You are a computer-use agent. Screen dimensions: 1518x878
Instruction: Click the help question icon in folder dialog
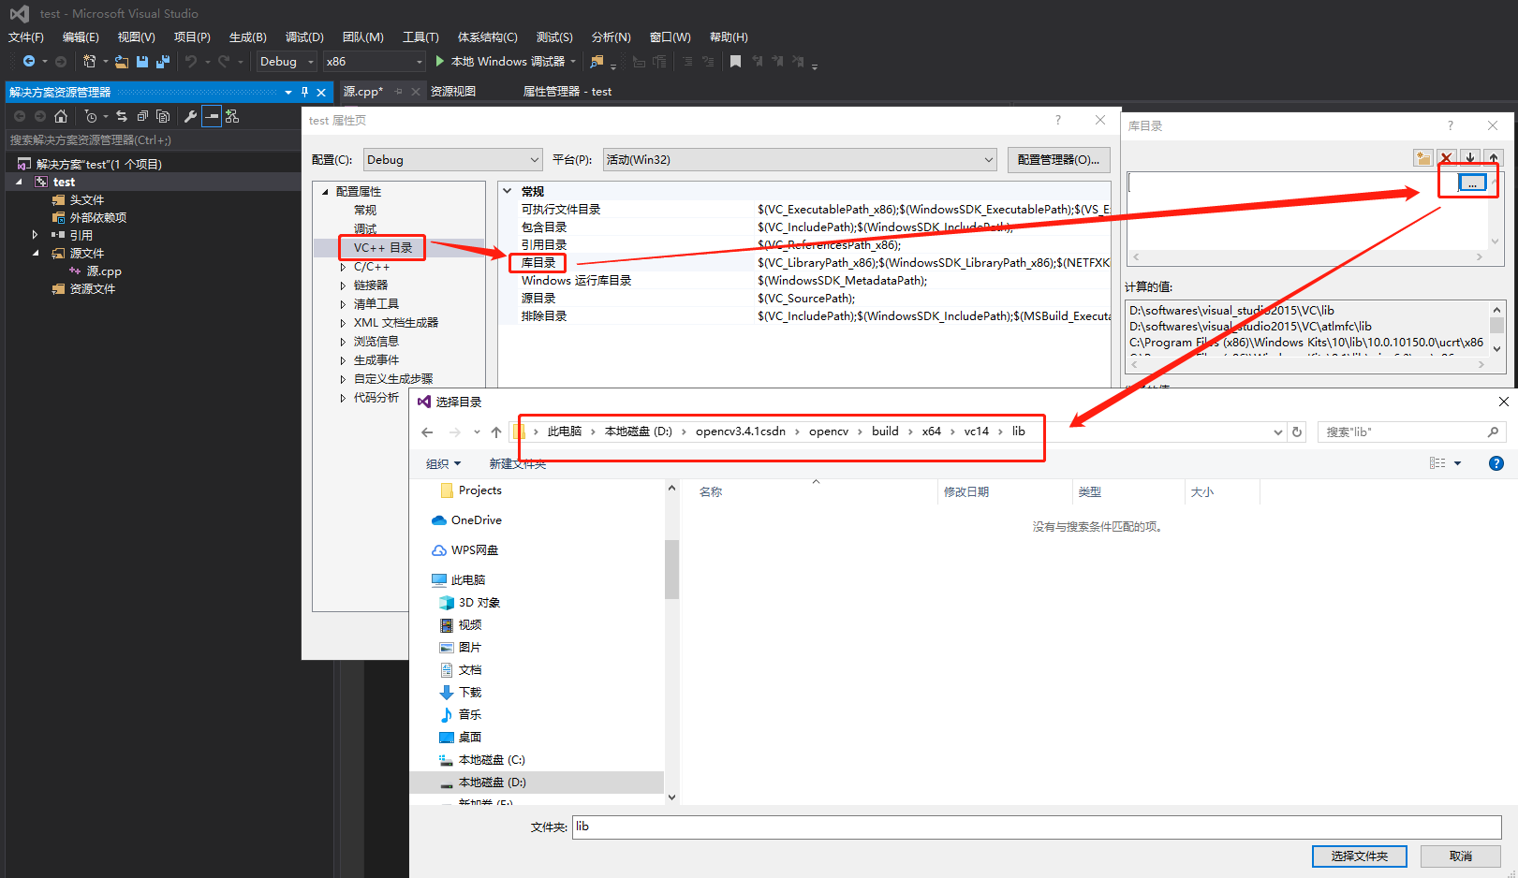coord(1496,463)
